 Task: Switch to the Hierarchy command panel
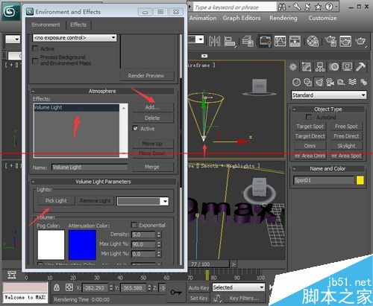pos(320,67)
